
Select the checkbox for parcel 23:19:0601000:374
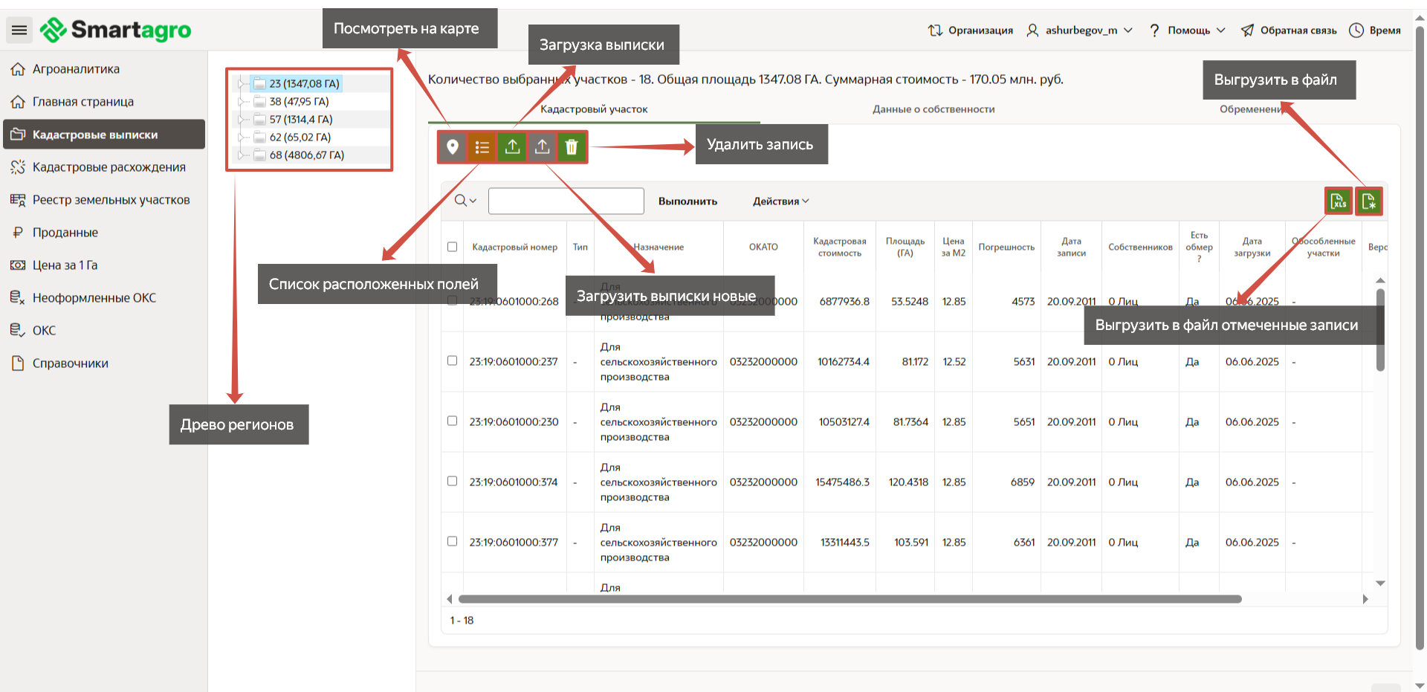tap(452, 481)
